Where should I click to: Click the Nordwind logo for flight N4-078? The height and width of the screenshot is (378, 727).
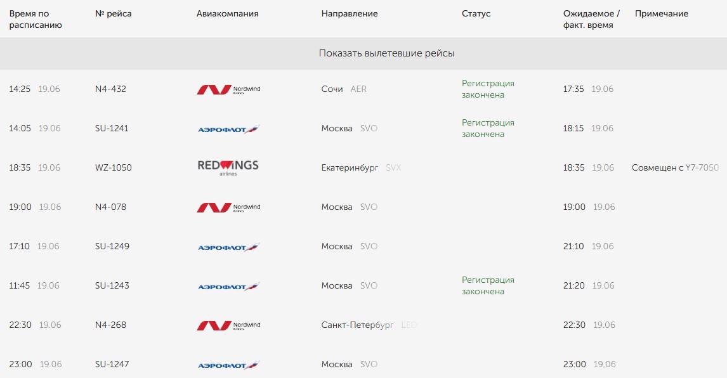[x=228, y=207]
